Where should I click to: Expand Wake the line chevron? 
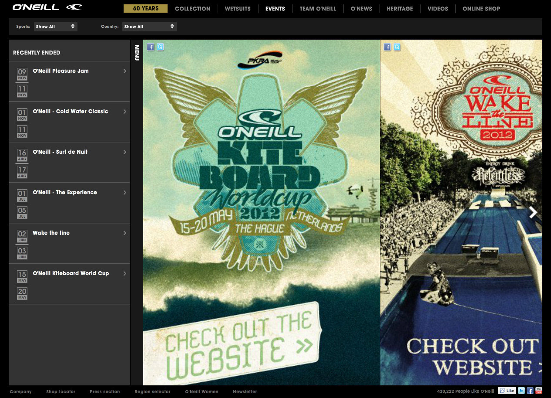point(125,233)
